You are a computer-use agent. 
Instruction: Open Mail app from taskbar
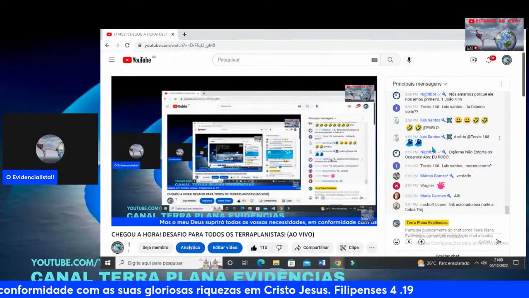pyautogui.click(x=307, y=263)
